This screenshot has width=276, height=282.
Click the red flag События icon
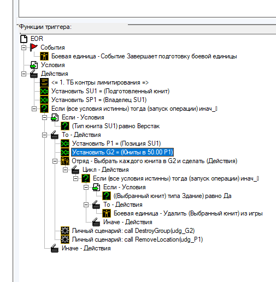click(x=34, y=47)
